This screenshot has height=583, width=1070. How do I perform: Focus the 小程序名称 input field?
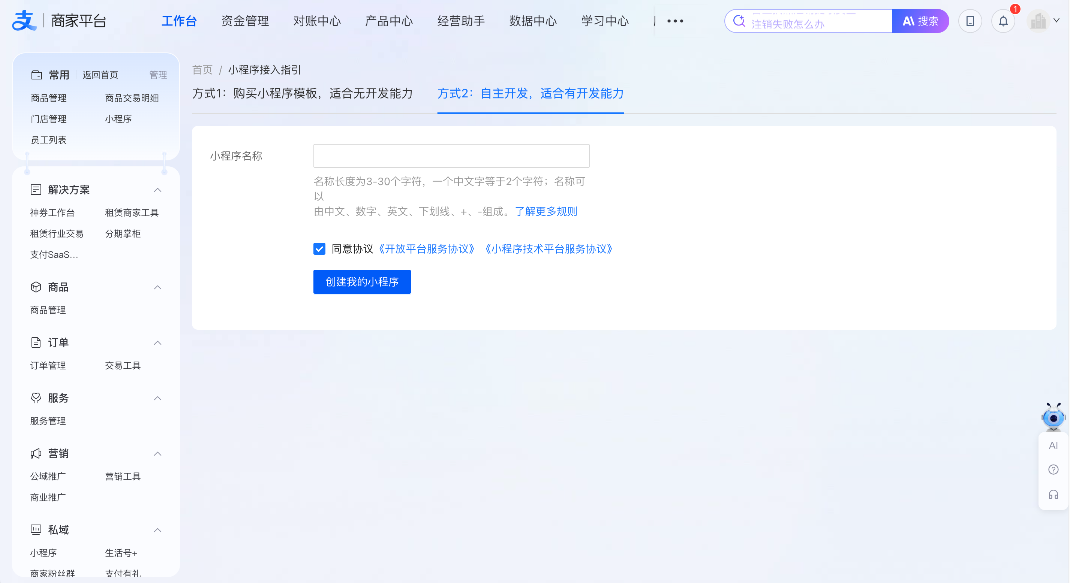tap(451, 156)
